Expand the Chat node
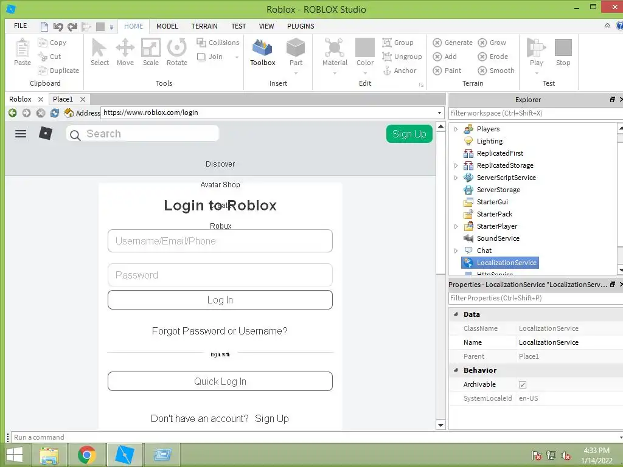Viewport: 623px width, 467px height. click(x=456, y=251)
